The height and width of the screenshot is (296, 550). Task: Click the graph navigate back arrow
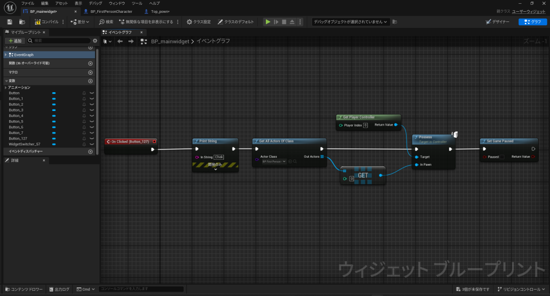click(x=120, y=41)
